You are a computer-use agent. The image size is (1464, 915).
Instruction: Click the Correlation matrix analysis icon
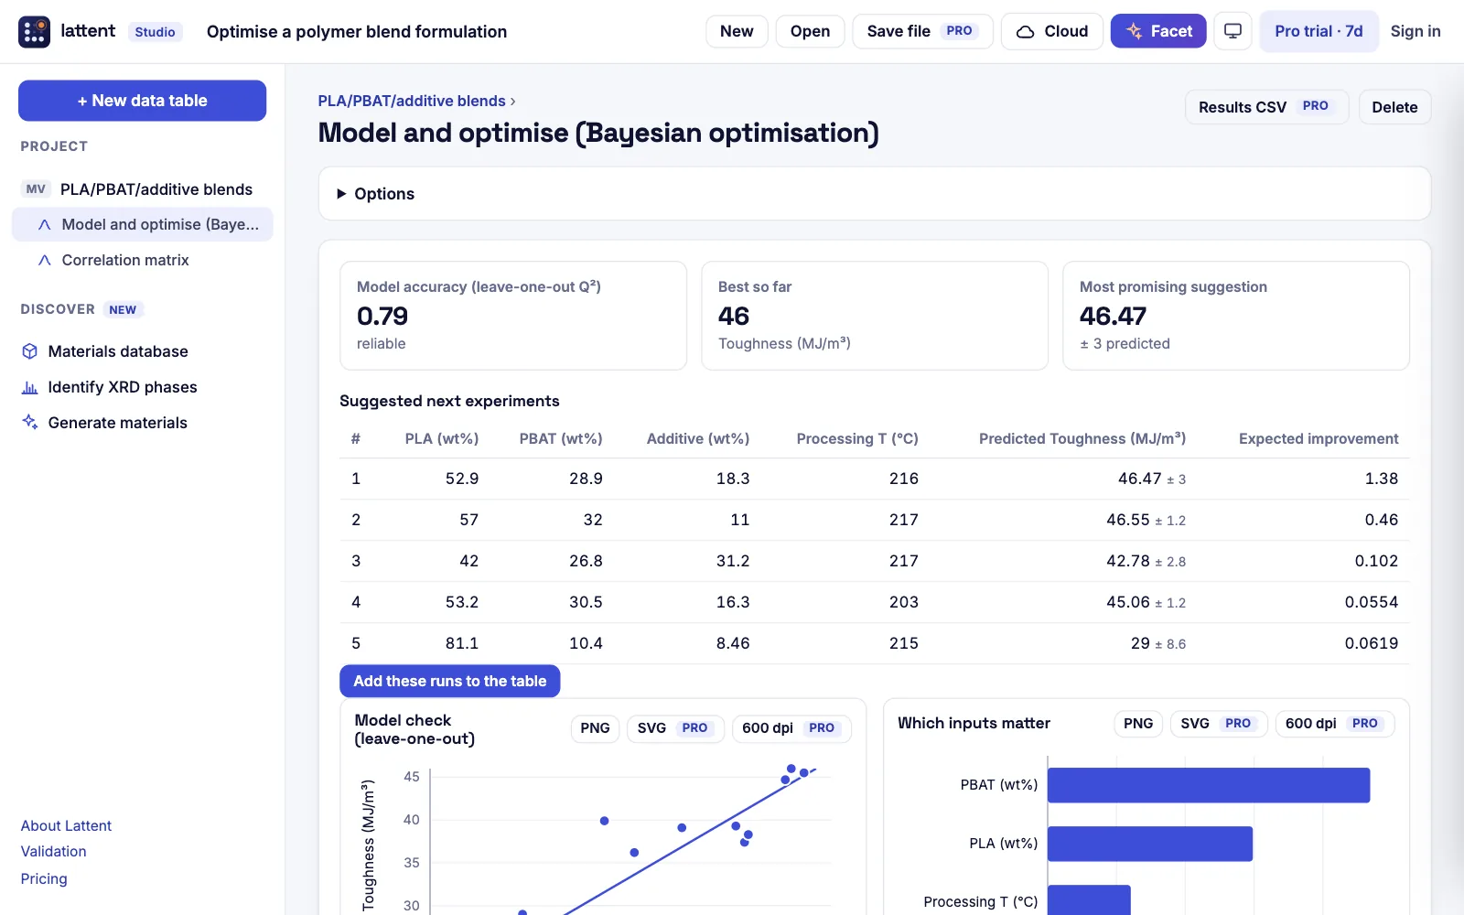click(x=44, y=260)
